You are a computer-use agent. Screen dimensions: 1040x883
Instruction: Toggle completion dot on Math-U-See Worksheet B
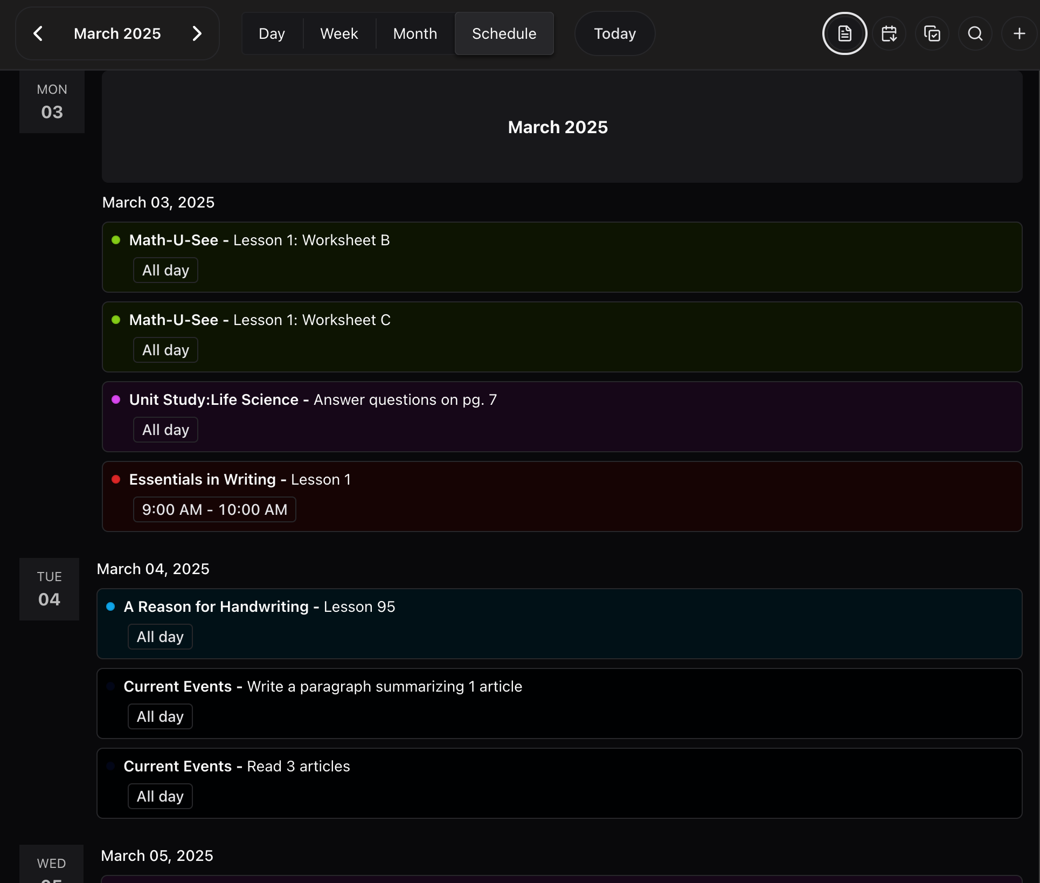116,240
